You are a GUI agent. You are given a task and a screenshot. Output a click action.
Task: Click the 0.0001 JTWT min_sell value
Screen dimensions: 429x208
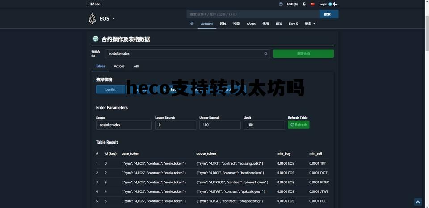(319, 191)
